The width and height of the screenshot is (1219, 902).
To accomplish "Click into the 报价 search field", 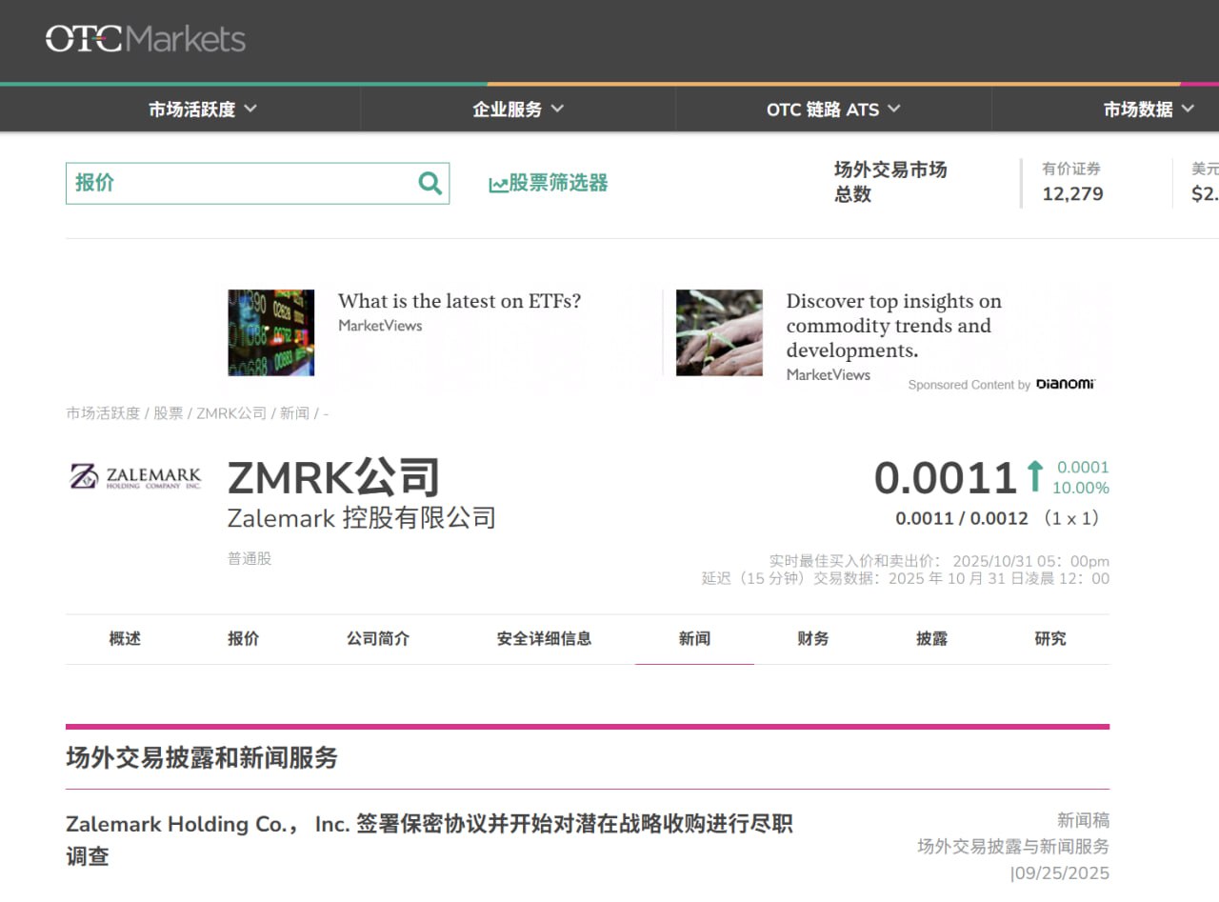I will click(238, 183).
